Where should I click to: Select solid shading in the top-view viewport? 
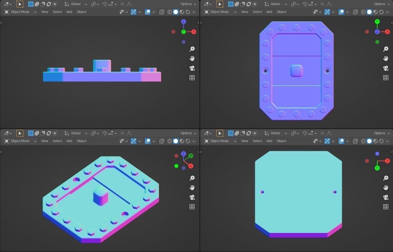369,12
